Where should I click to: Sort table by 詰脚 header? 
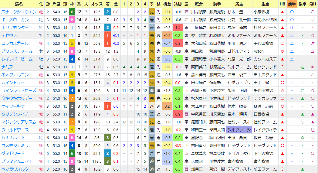178,4
